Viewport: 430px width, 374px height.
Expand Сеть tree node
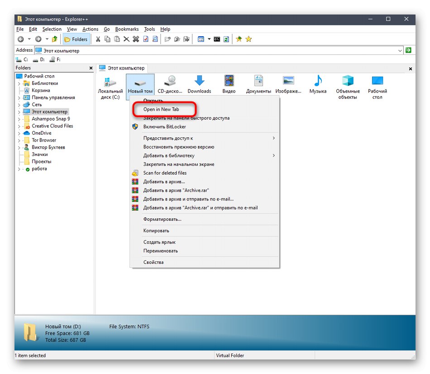click(x=19, y=105)
